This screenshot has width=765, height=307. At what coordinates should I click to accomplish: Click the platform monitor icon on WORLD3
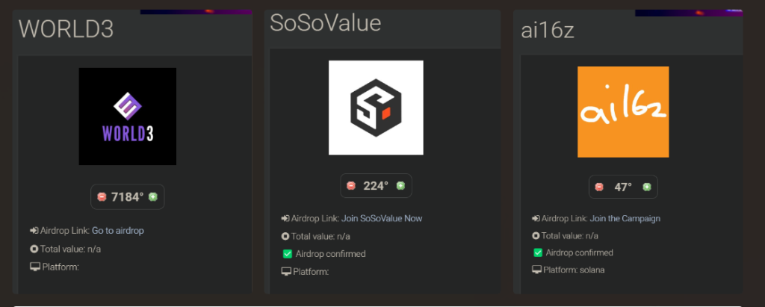[34, 267]
